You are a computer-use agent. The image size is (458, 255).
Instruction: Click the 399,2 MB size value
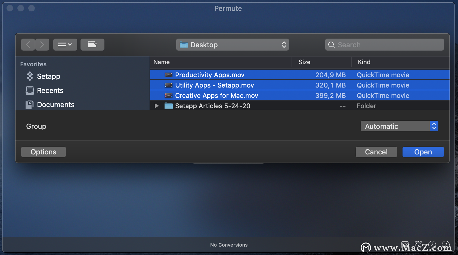pyautogui.click(x=330, y=95)
